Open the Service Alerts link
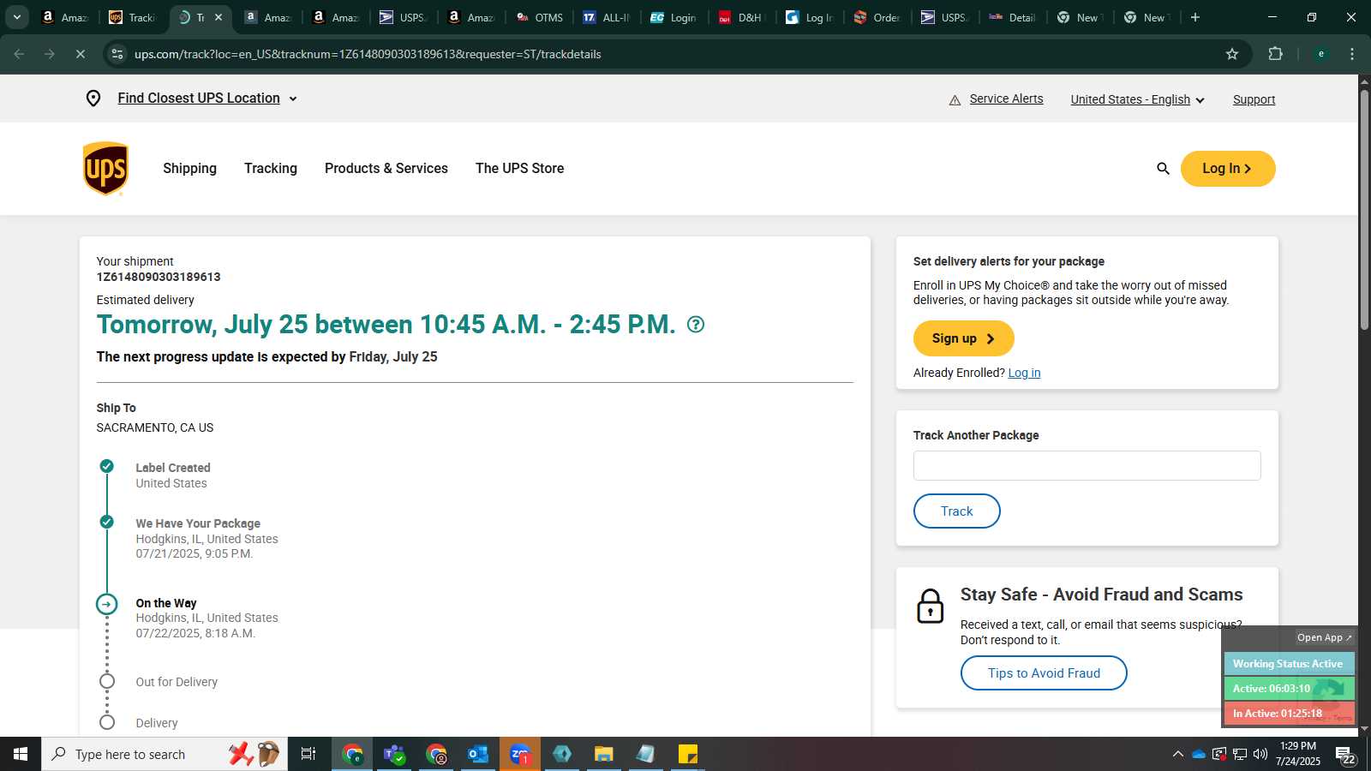Screen dimensions: 1371x771 point(1006,99)
